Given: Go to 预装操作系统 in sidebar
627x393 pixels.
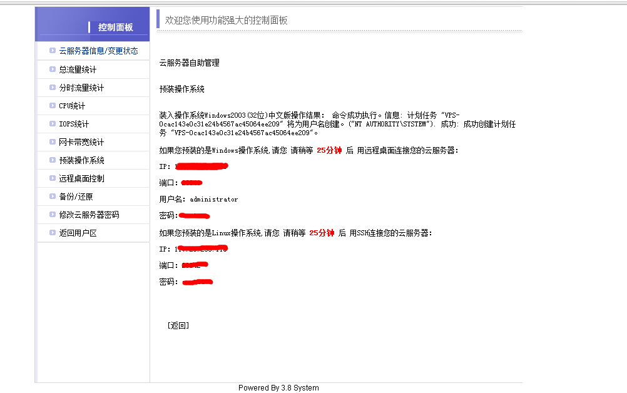Looking at the screenshot, I should [x=81, y=160].
